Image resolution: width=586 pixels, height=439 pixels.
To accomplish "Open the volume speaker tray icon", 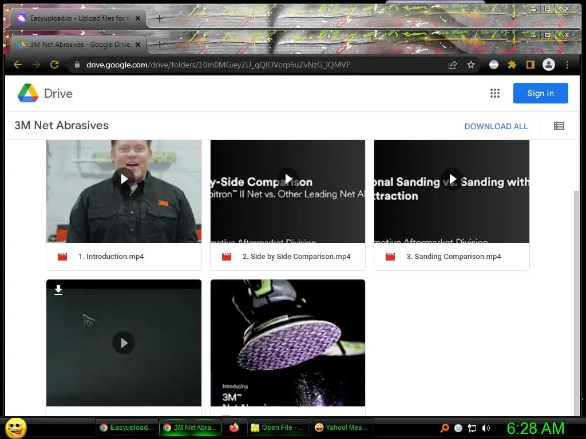I will 486,428.
